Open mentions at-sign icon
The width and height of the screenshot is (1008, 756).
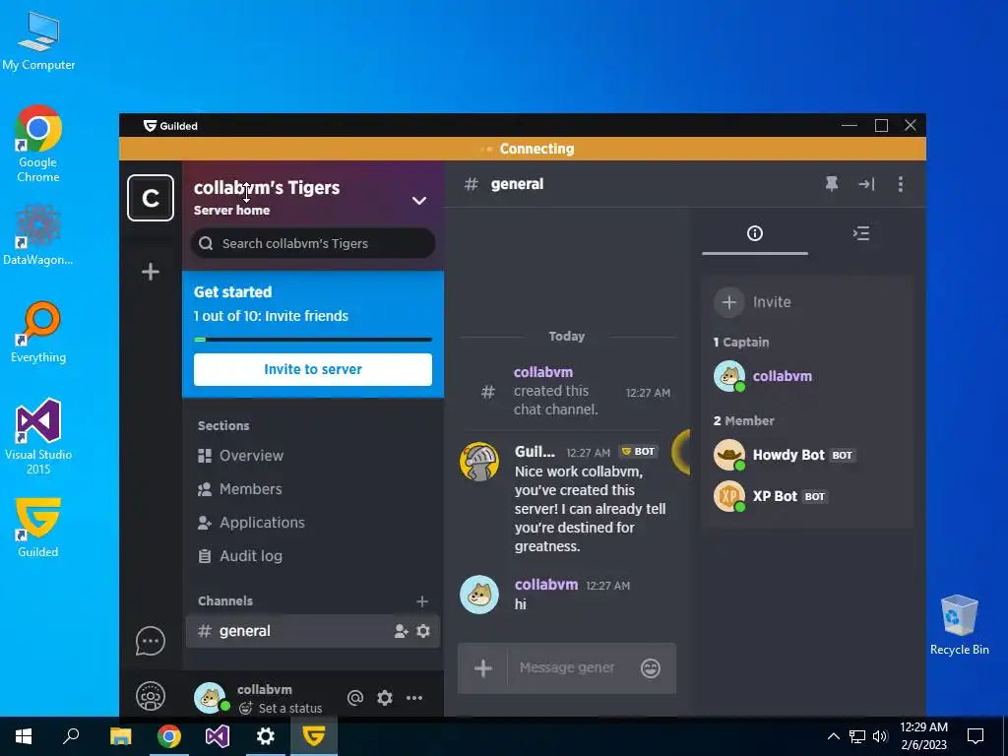coord(354,698)
